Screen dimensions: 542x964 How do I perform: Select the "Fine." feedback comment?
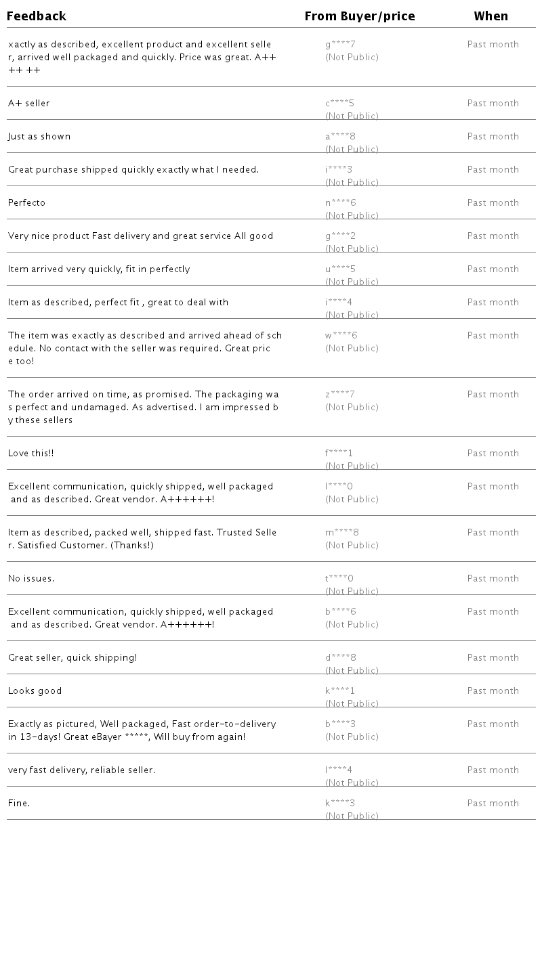click(x=19, y=804)
